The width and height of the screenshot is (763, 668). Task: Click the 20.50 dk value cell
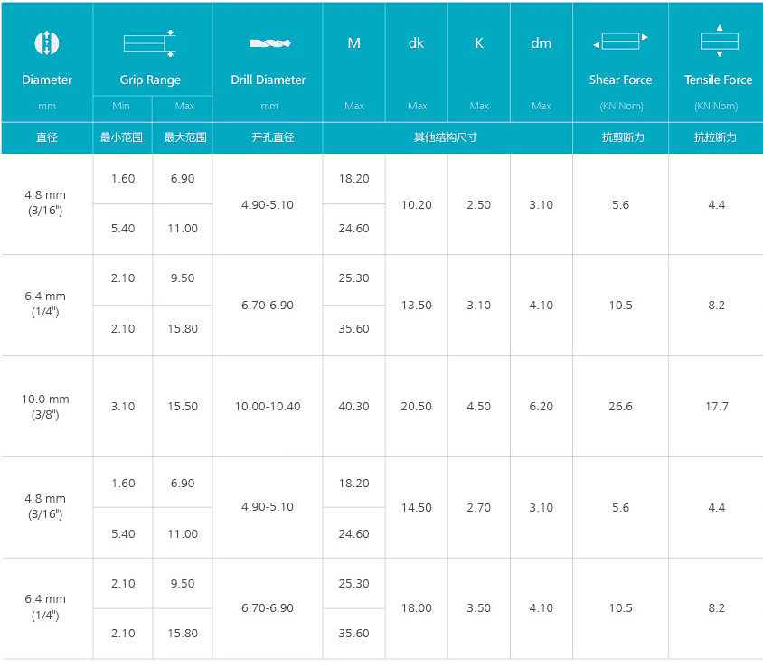pyautogui.click(x=416, y=406)
